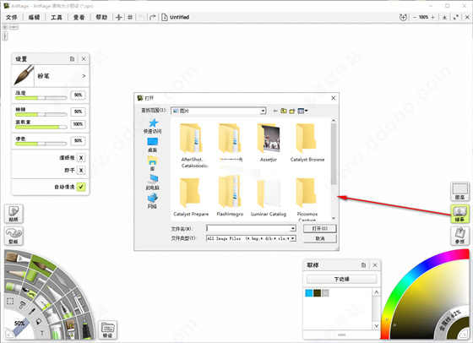Toggle the green checkmark option in Settings
The width and height of the screenshot is (473, 343).
pyautogui.click(x=81, y=187)
